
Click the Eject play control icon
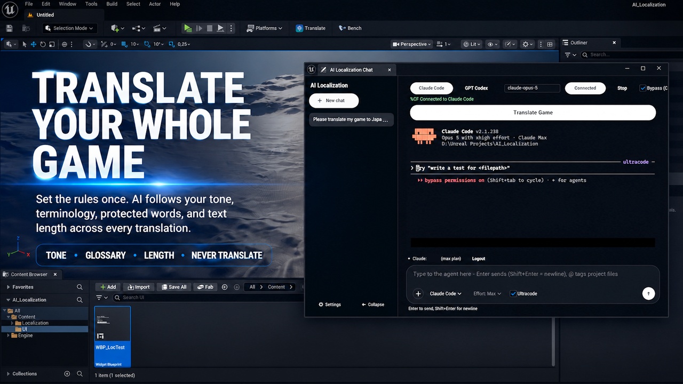(220, 28)
